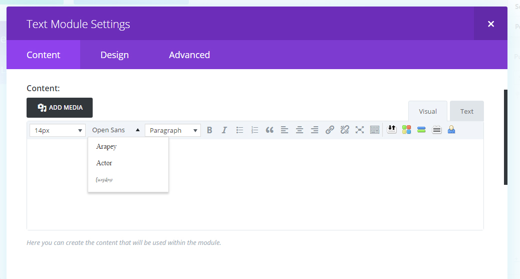
Task: Open the Paragraph format dropdown
Action: [x=173, y=130]
